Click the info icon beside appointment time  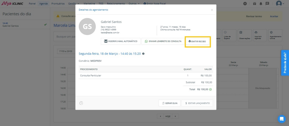pyautogui.click(x=144, y=54)
